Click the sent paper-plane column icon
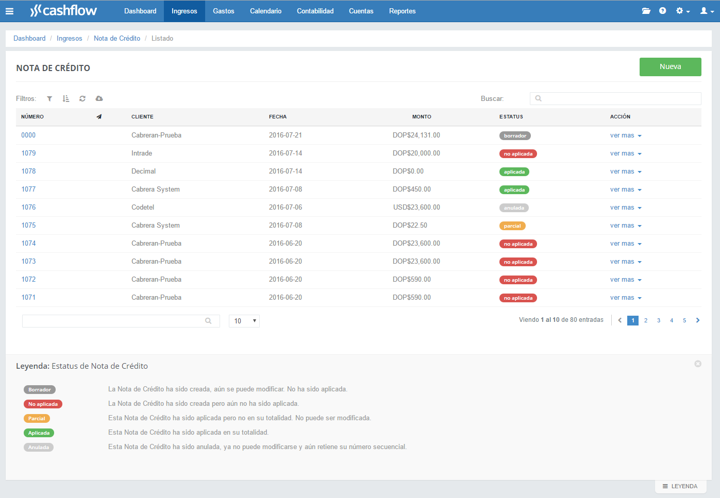720x498 pixels. [99, 116]
